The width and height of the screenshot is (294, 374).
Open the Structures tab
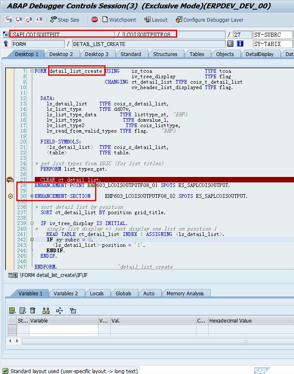coord(165,54)
